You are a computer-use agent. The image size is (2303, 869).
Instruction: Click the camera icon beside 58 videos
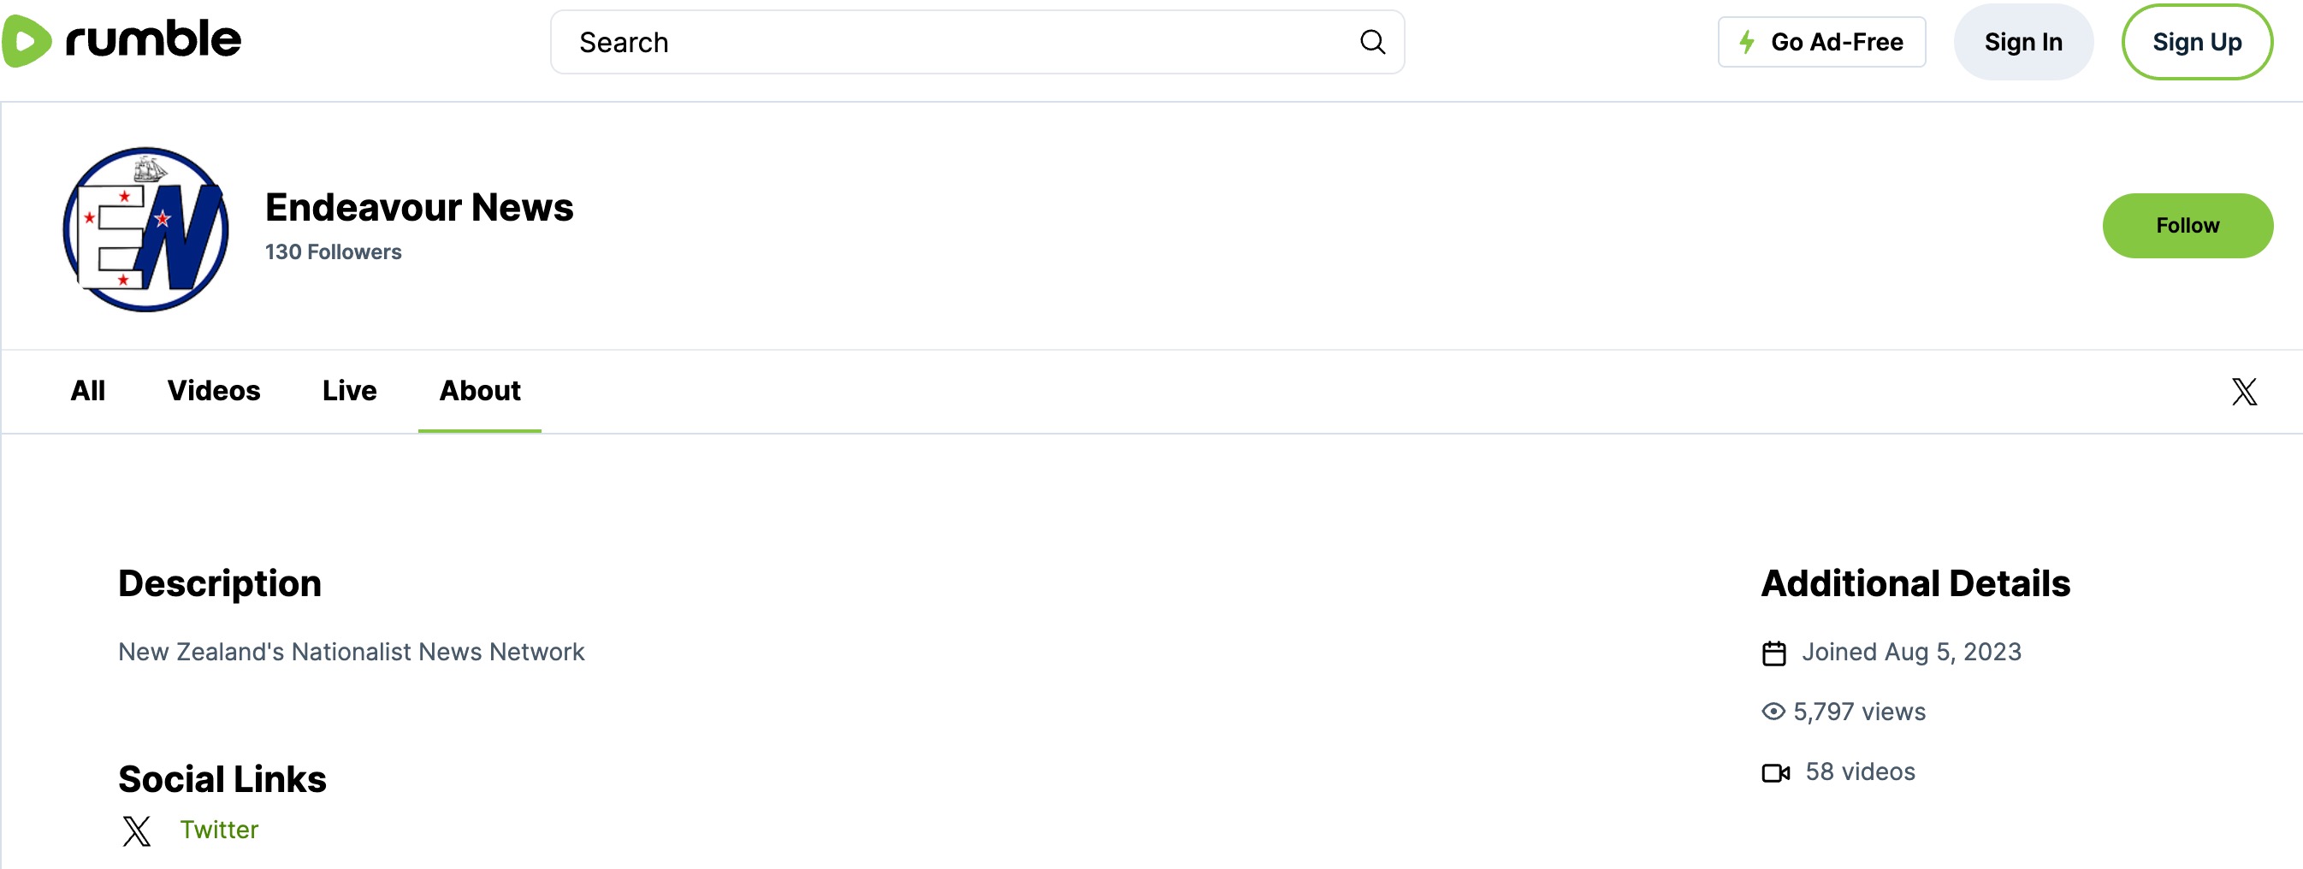(1775, 772)
